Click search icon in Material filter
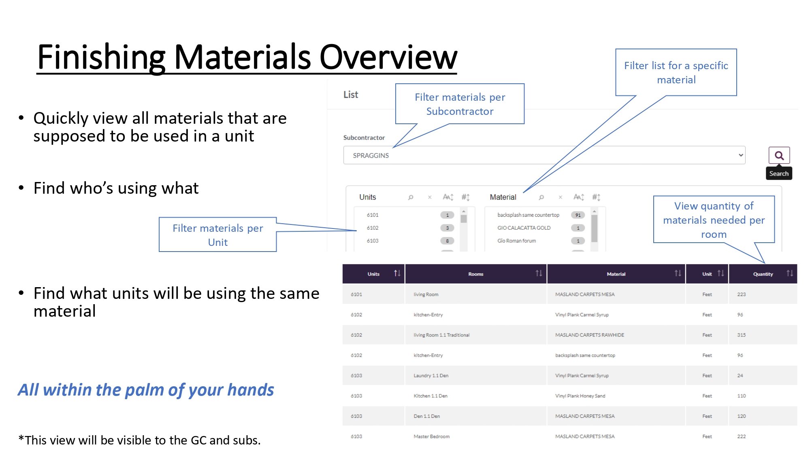810x455 pixels. pyautogui.click(x=541, y=197)
